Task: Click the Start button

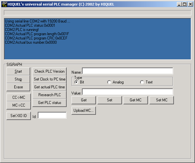Action: 18,71
